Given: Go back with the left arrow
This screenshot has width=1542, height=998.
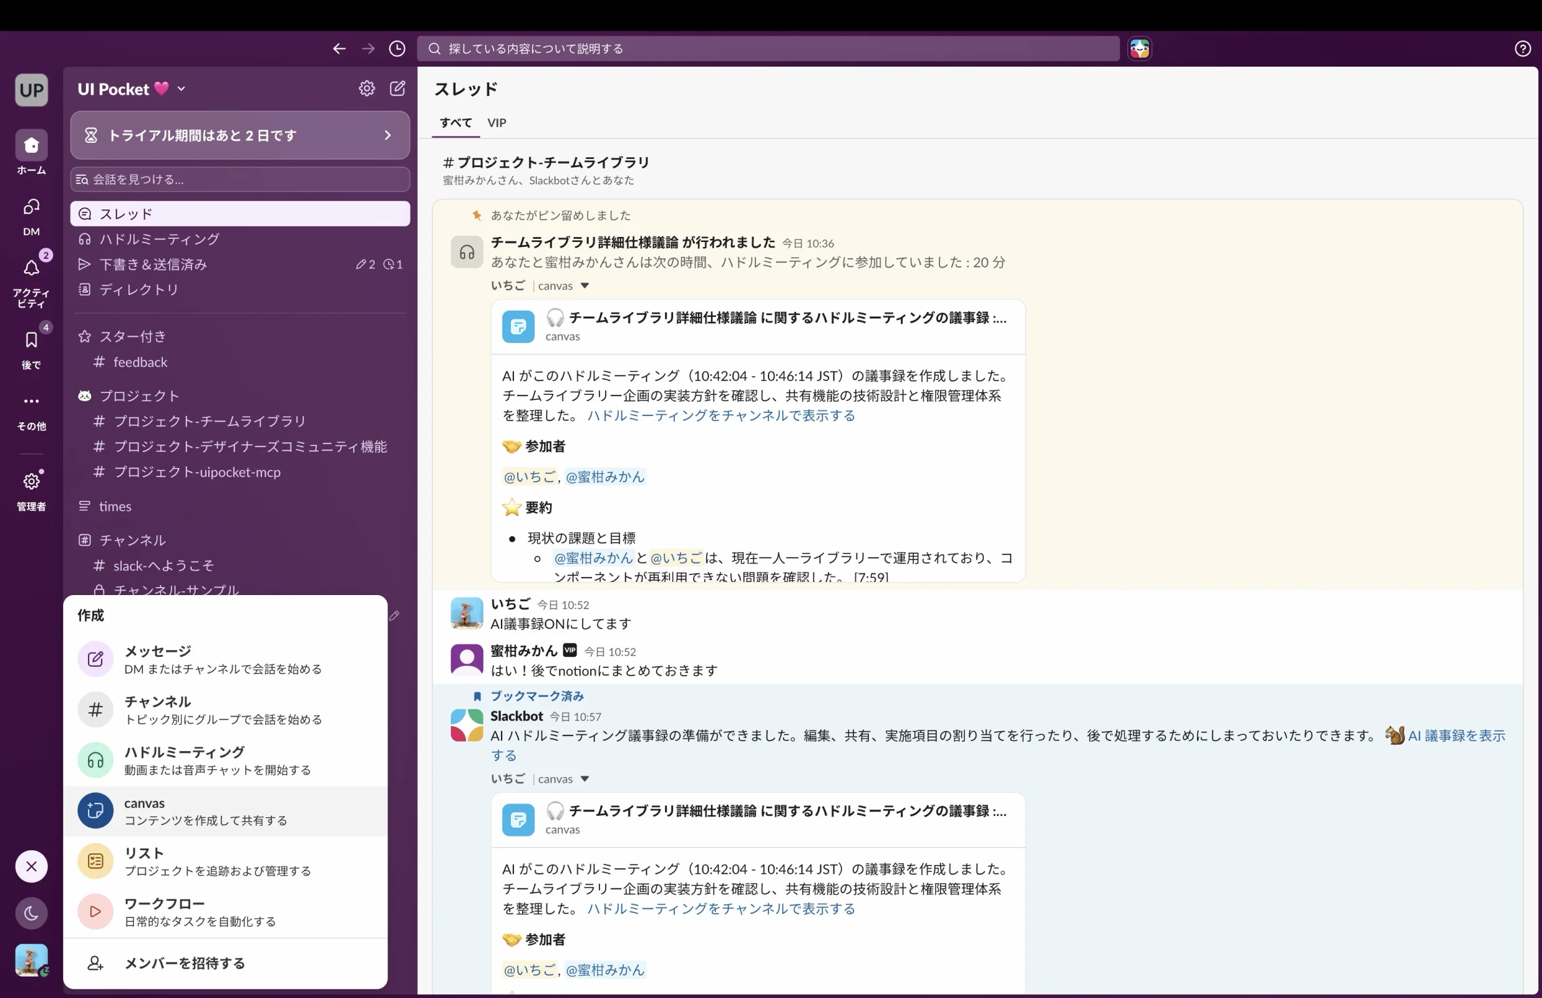Looking at the screenshot, I should (x=339, y=49).
